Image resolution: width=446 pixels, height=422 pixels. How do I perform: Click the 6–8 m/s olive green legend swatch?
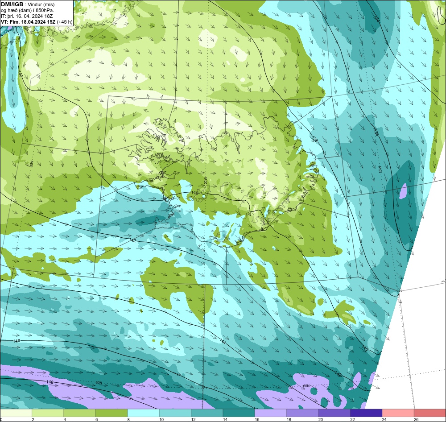pyautogui.click(x=111, y=413)
